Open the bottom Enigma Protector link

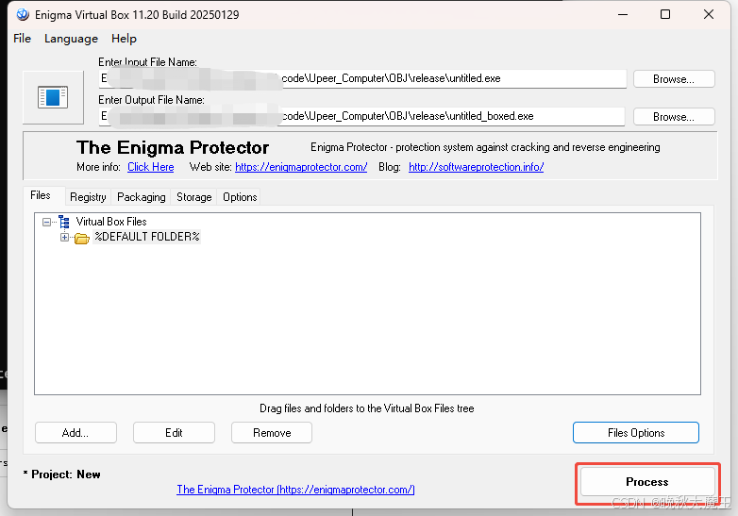pyautogui.click(x=295, y=490)
